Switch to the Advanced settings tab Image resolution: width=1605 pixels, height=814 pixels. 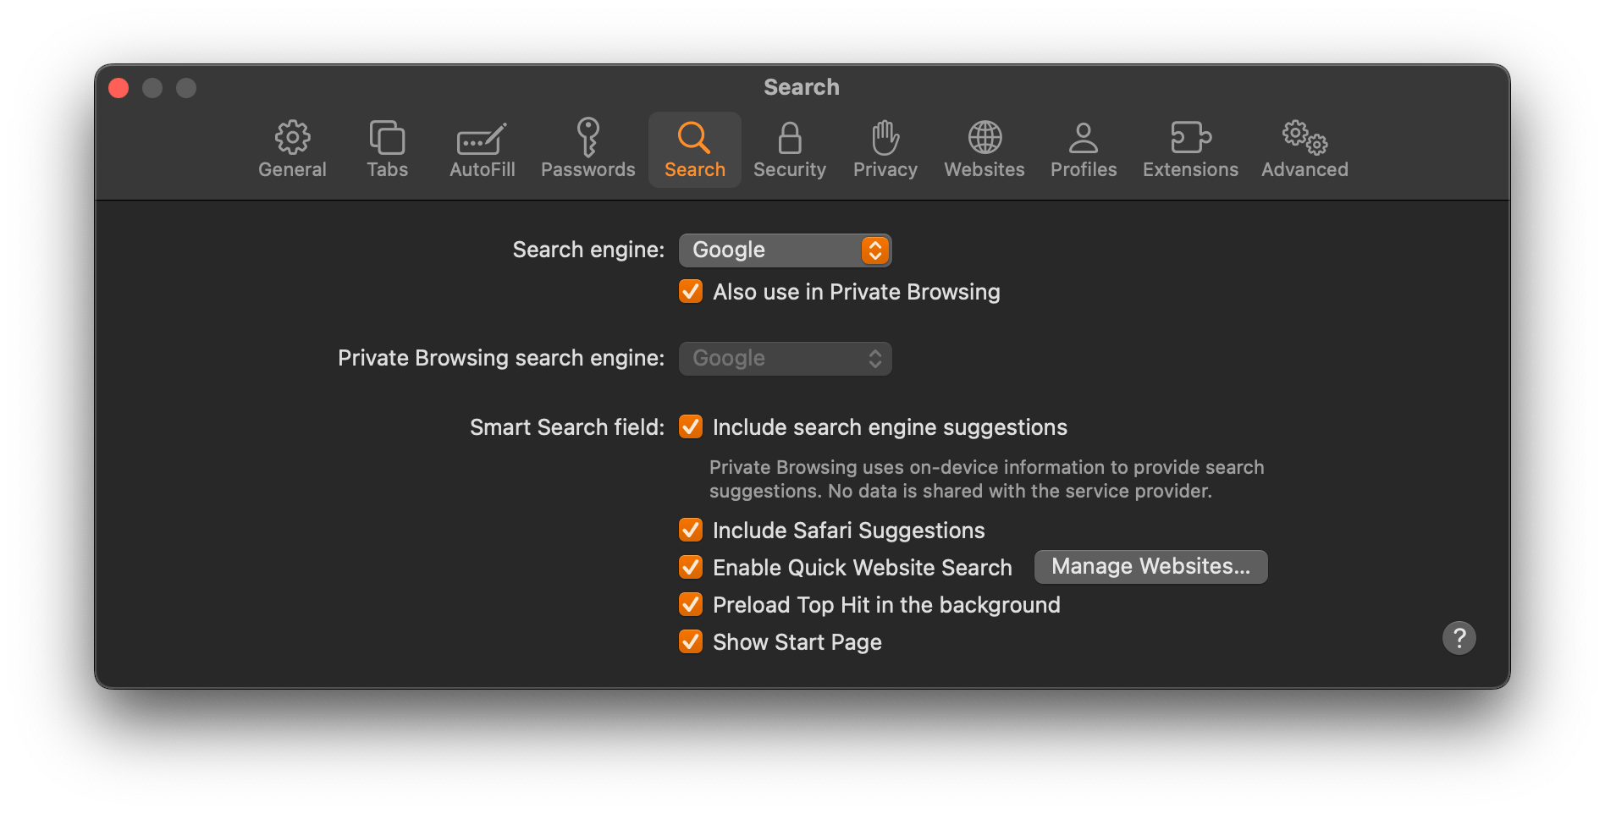pos(1304,150)
